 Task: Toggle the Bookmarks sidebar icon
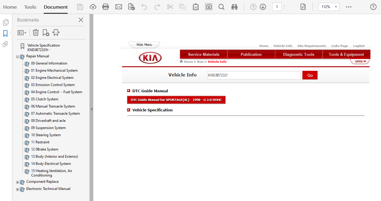5,33
